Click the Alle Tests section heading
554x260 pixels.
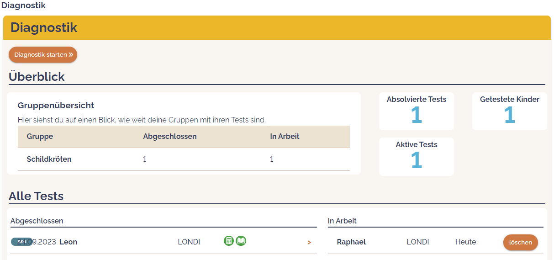(36, 196)
